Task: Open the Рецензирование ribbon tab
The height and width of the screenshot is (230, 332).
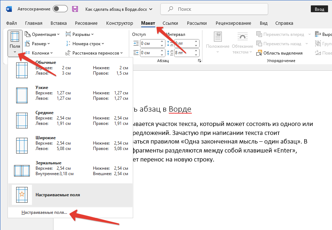Action: click(x=233, y=23)
